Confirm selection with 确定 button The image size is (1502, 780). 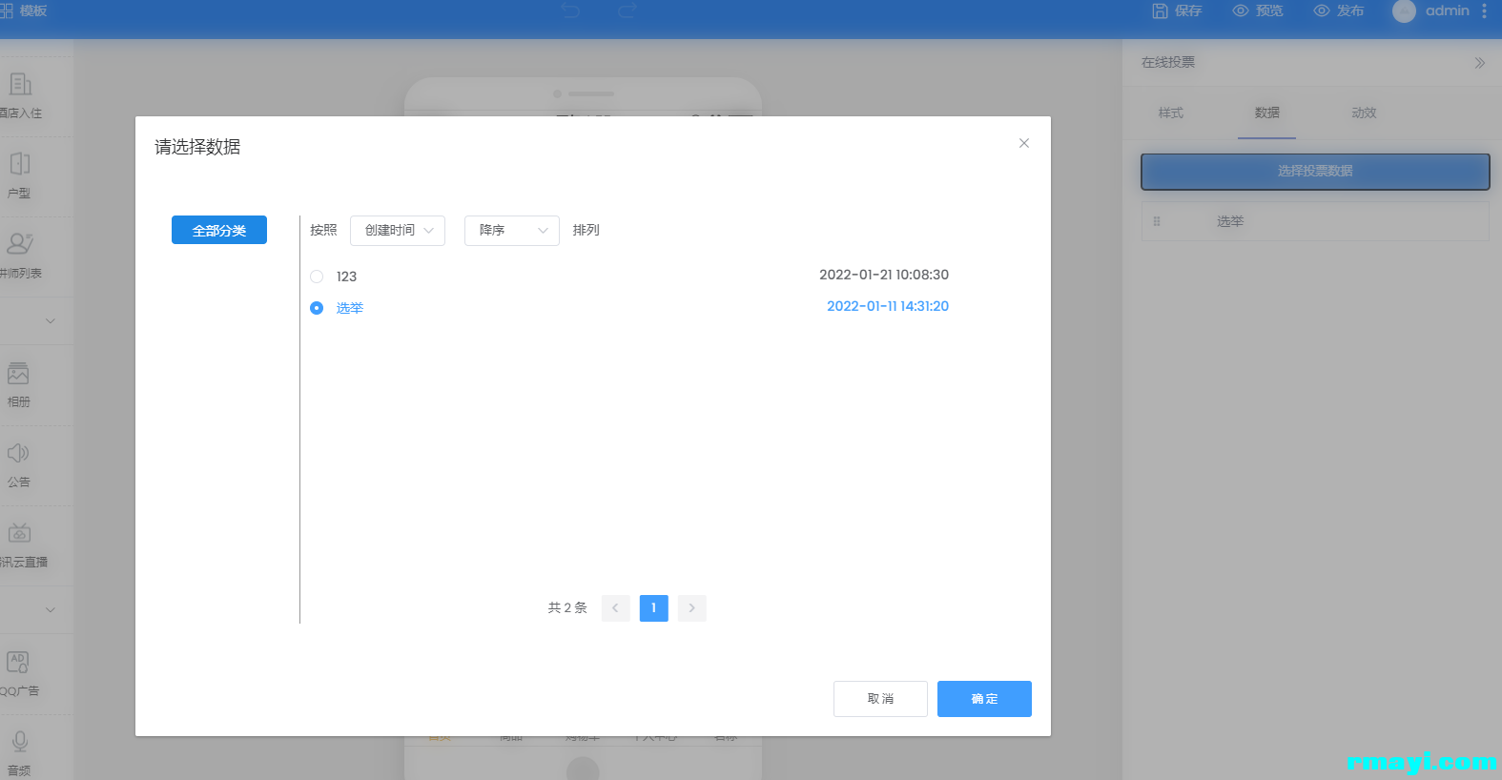[984, 699]
